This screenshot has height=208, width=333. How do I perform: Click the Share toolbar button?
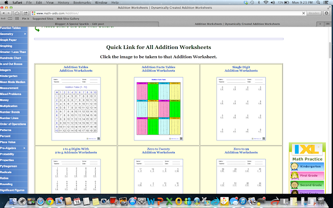click(x=25, y=13)
